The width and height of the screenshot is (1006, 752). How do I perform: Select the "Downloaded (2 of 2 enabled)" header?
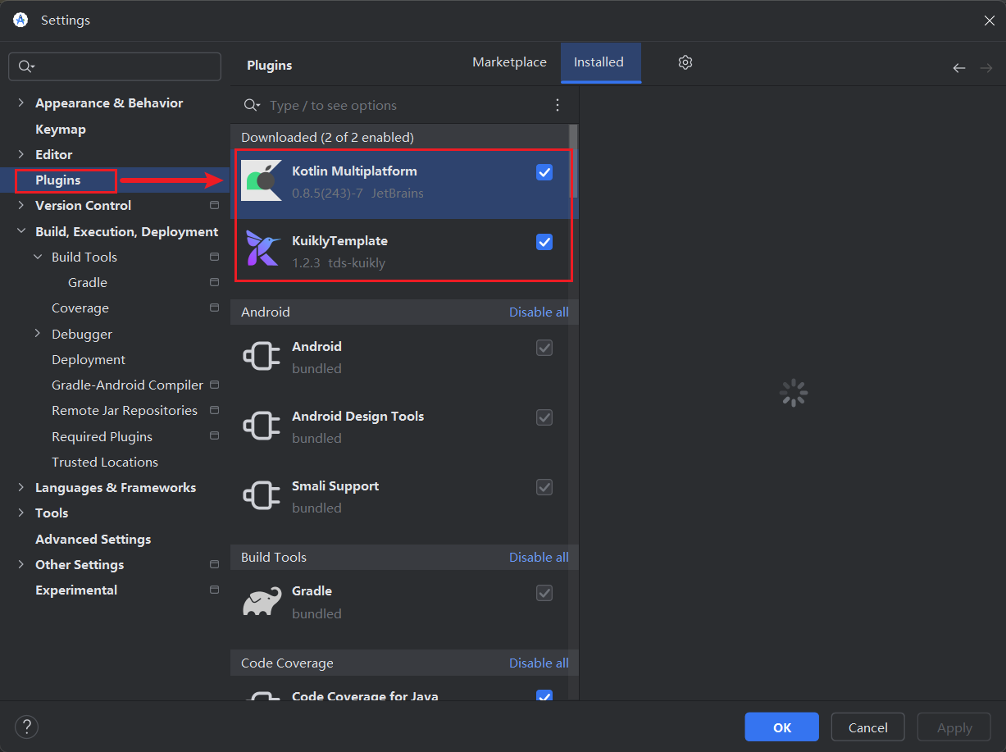click(x=327, y=137)
